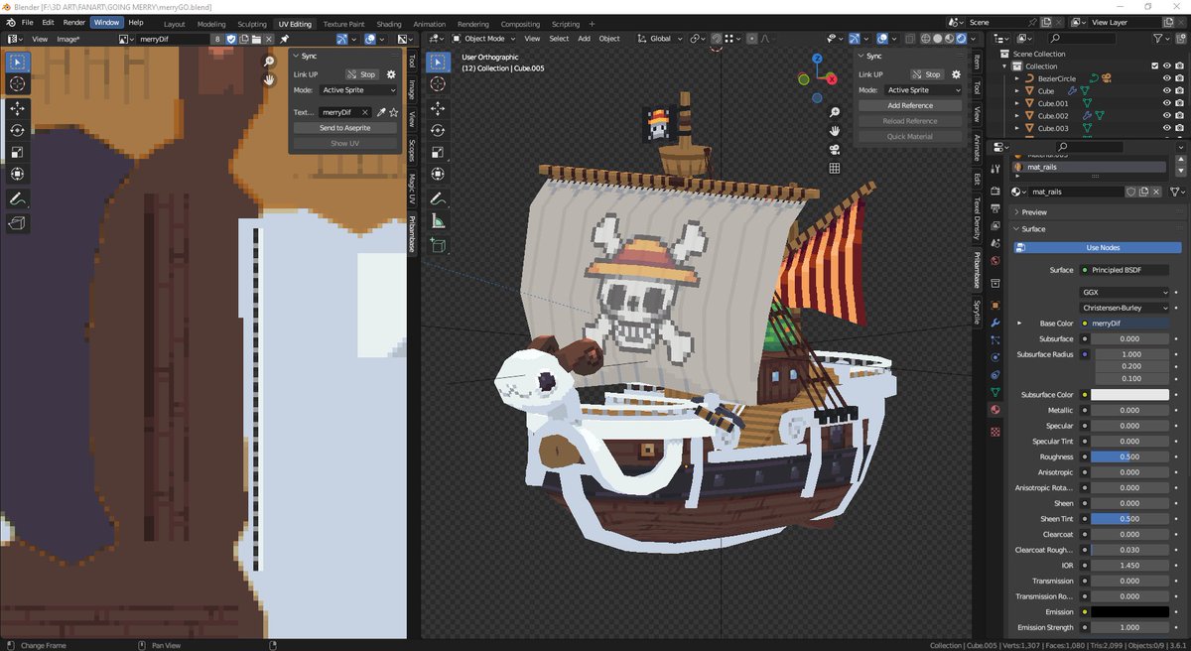Open the Active Sprite mode dropdown in the UV editor
This screenshot has height=651, width=1191.
[x=358, y=90]
